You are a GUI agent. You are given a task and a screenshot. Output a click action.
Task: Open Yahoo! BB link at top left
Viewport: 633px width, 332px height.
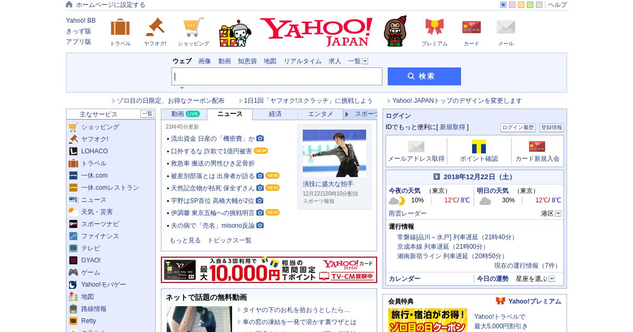[81, 21]
